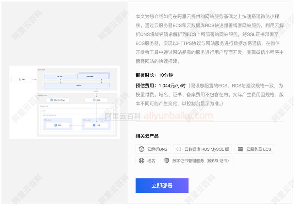
Task: Select the 云解析DNS product card
Action: pos(153,149)
